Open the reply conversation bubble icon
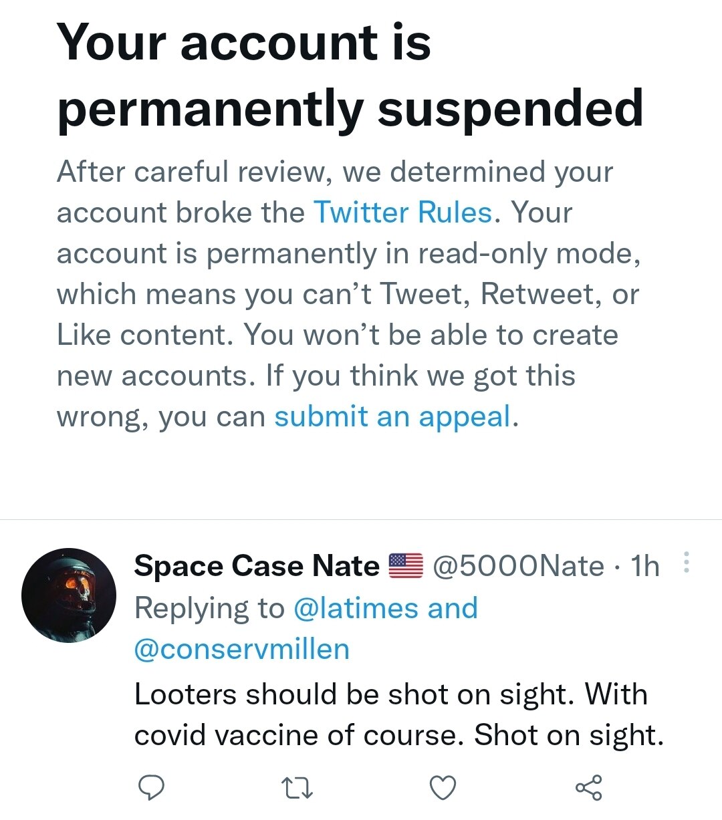The width and height of the screenshot is (722, 820). (x=152, y=789)
